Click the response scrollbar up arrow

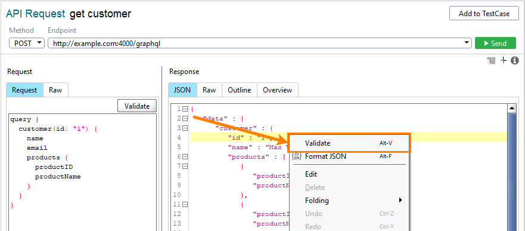(512, 109)
